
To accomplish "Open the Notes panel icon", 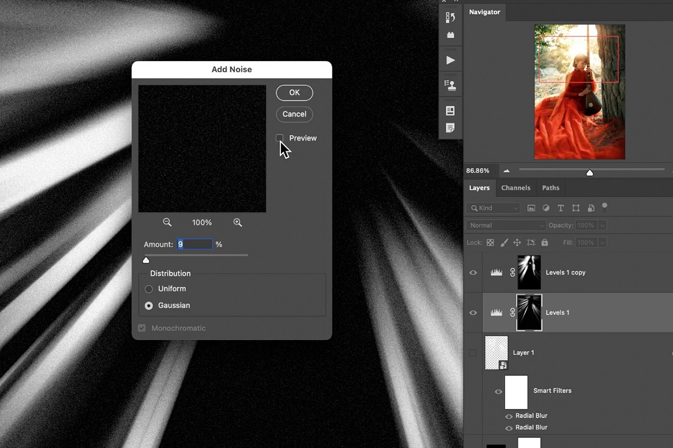I will [450, 128].
